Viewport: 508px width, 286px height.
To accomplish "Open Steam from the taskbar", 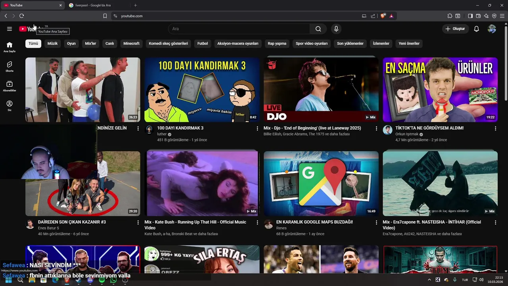I will coord(79,280).
